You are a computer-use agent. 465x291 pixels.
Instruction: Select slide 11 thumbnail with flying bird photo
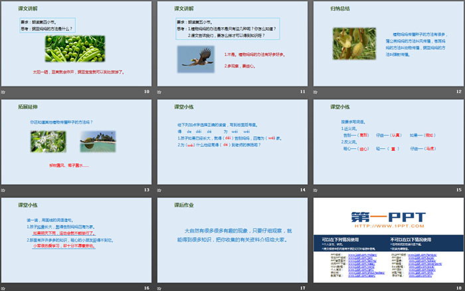[232, 44]
